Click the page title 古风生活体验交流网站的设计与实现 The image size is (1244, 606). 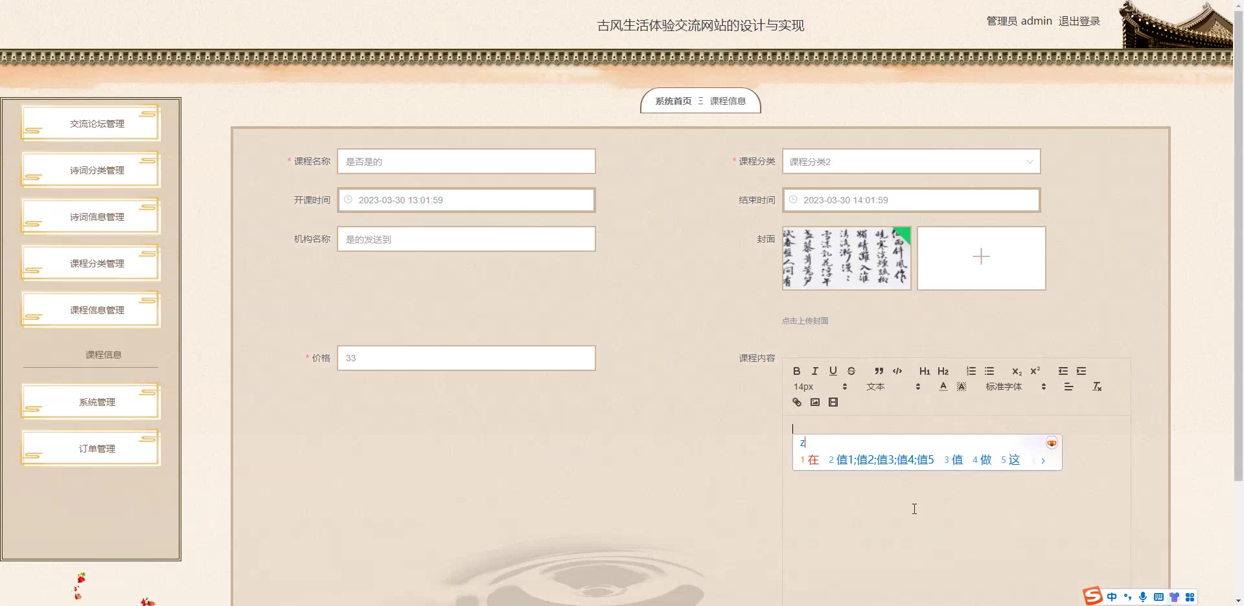click(700, 25)
